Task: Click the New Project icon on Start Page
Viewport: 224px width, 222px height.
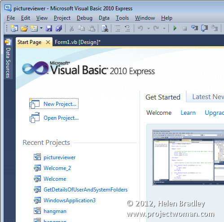Action: pos(35,104)
